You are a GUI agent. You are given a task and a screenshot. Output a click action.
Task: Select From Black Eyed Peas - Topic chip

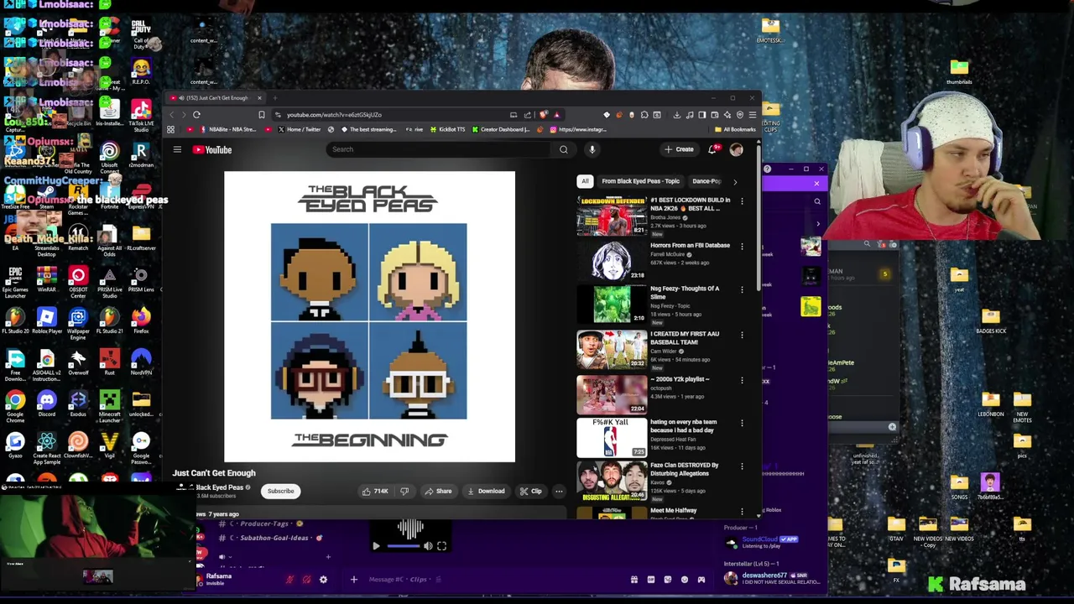coord(640,181)
